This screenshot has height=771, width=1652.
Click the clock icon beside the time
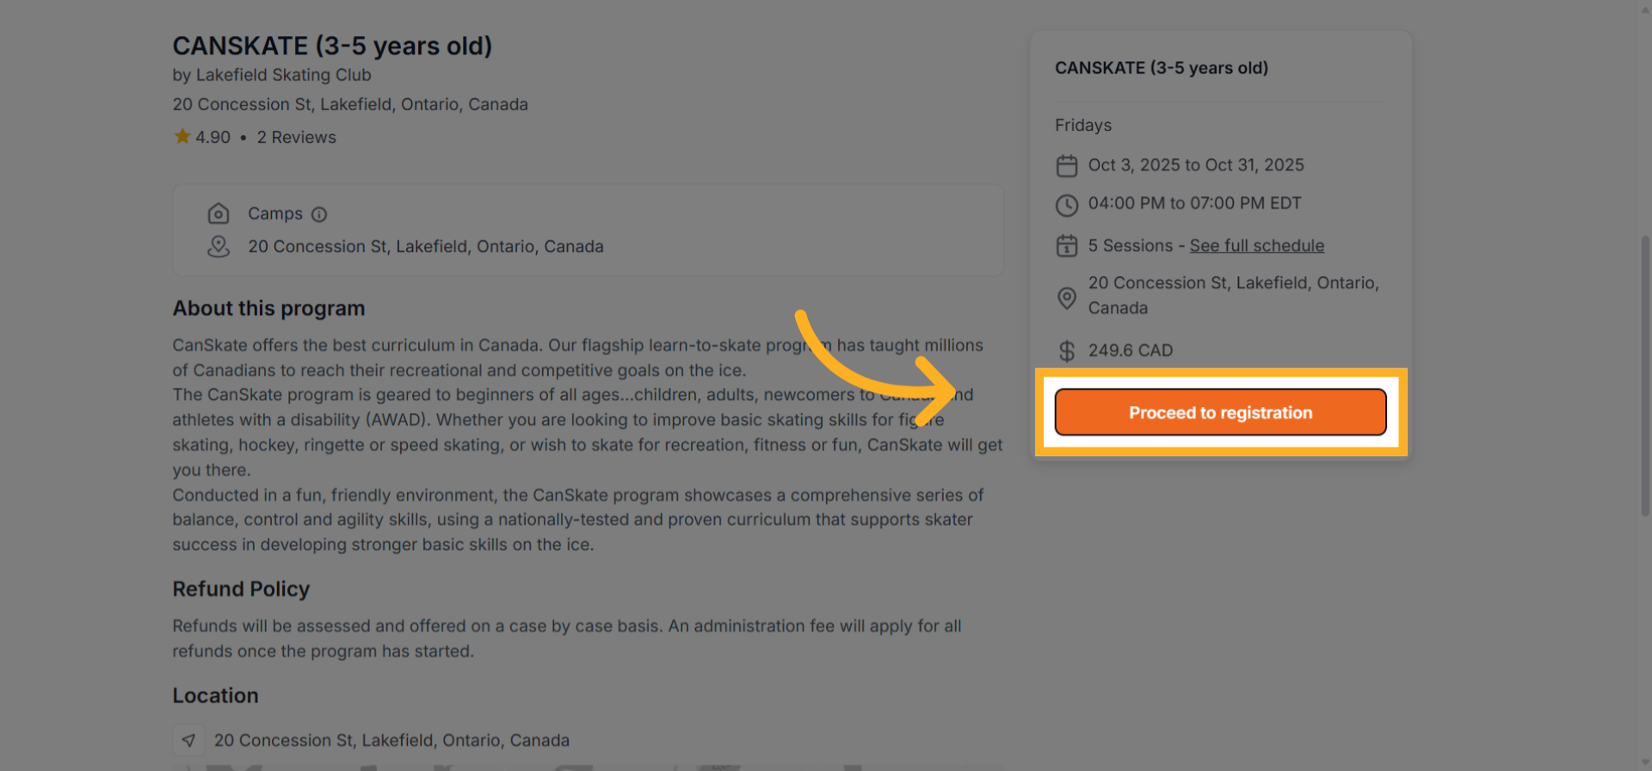click(1067, 205)
